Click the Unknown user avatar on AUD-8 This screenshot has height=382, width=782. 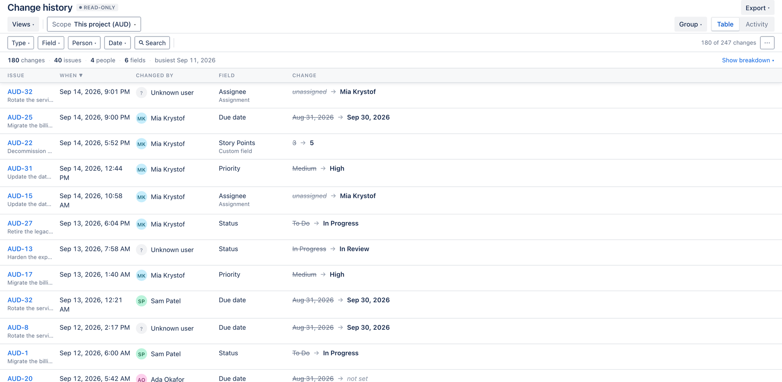(x=142, y=329)
